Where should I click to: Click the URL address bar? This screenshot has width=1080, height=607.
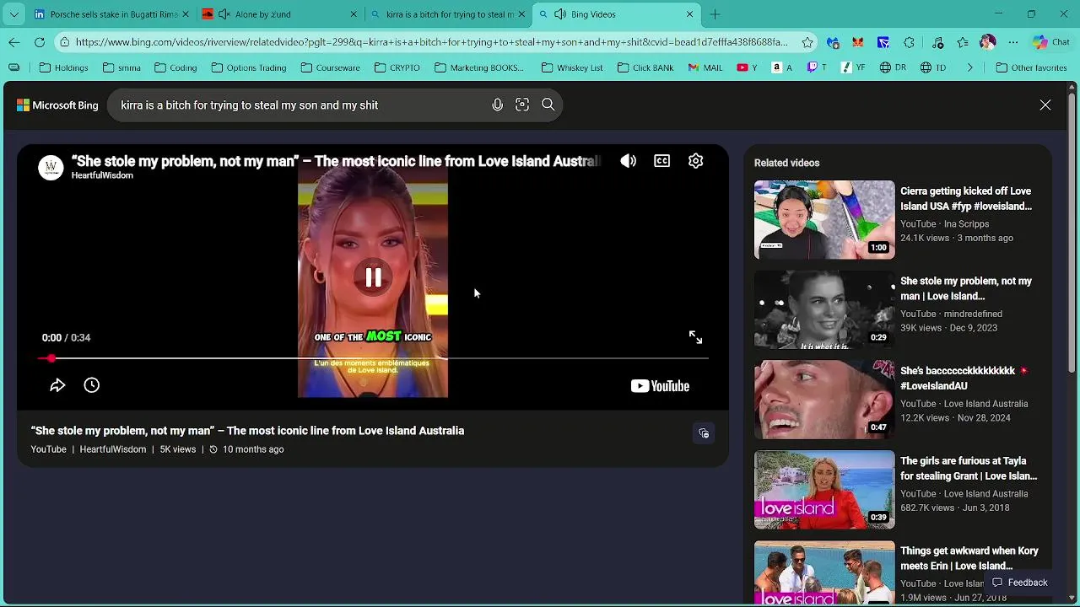430,42
